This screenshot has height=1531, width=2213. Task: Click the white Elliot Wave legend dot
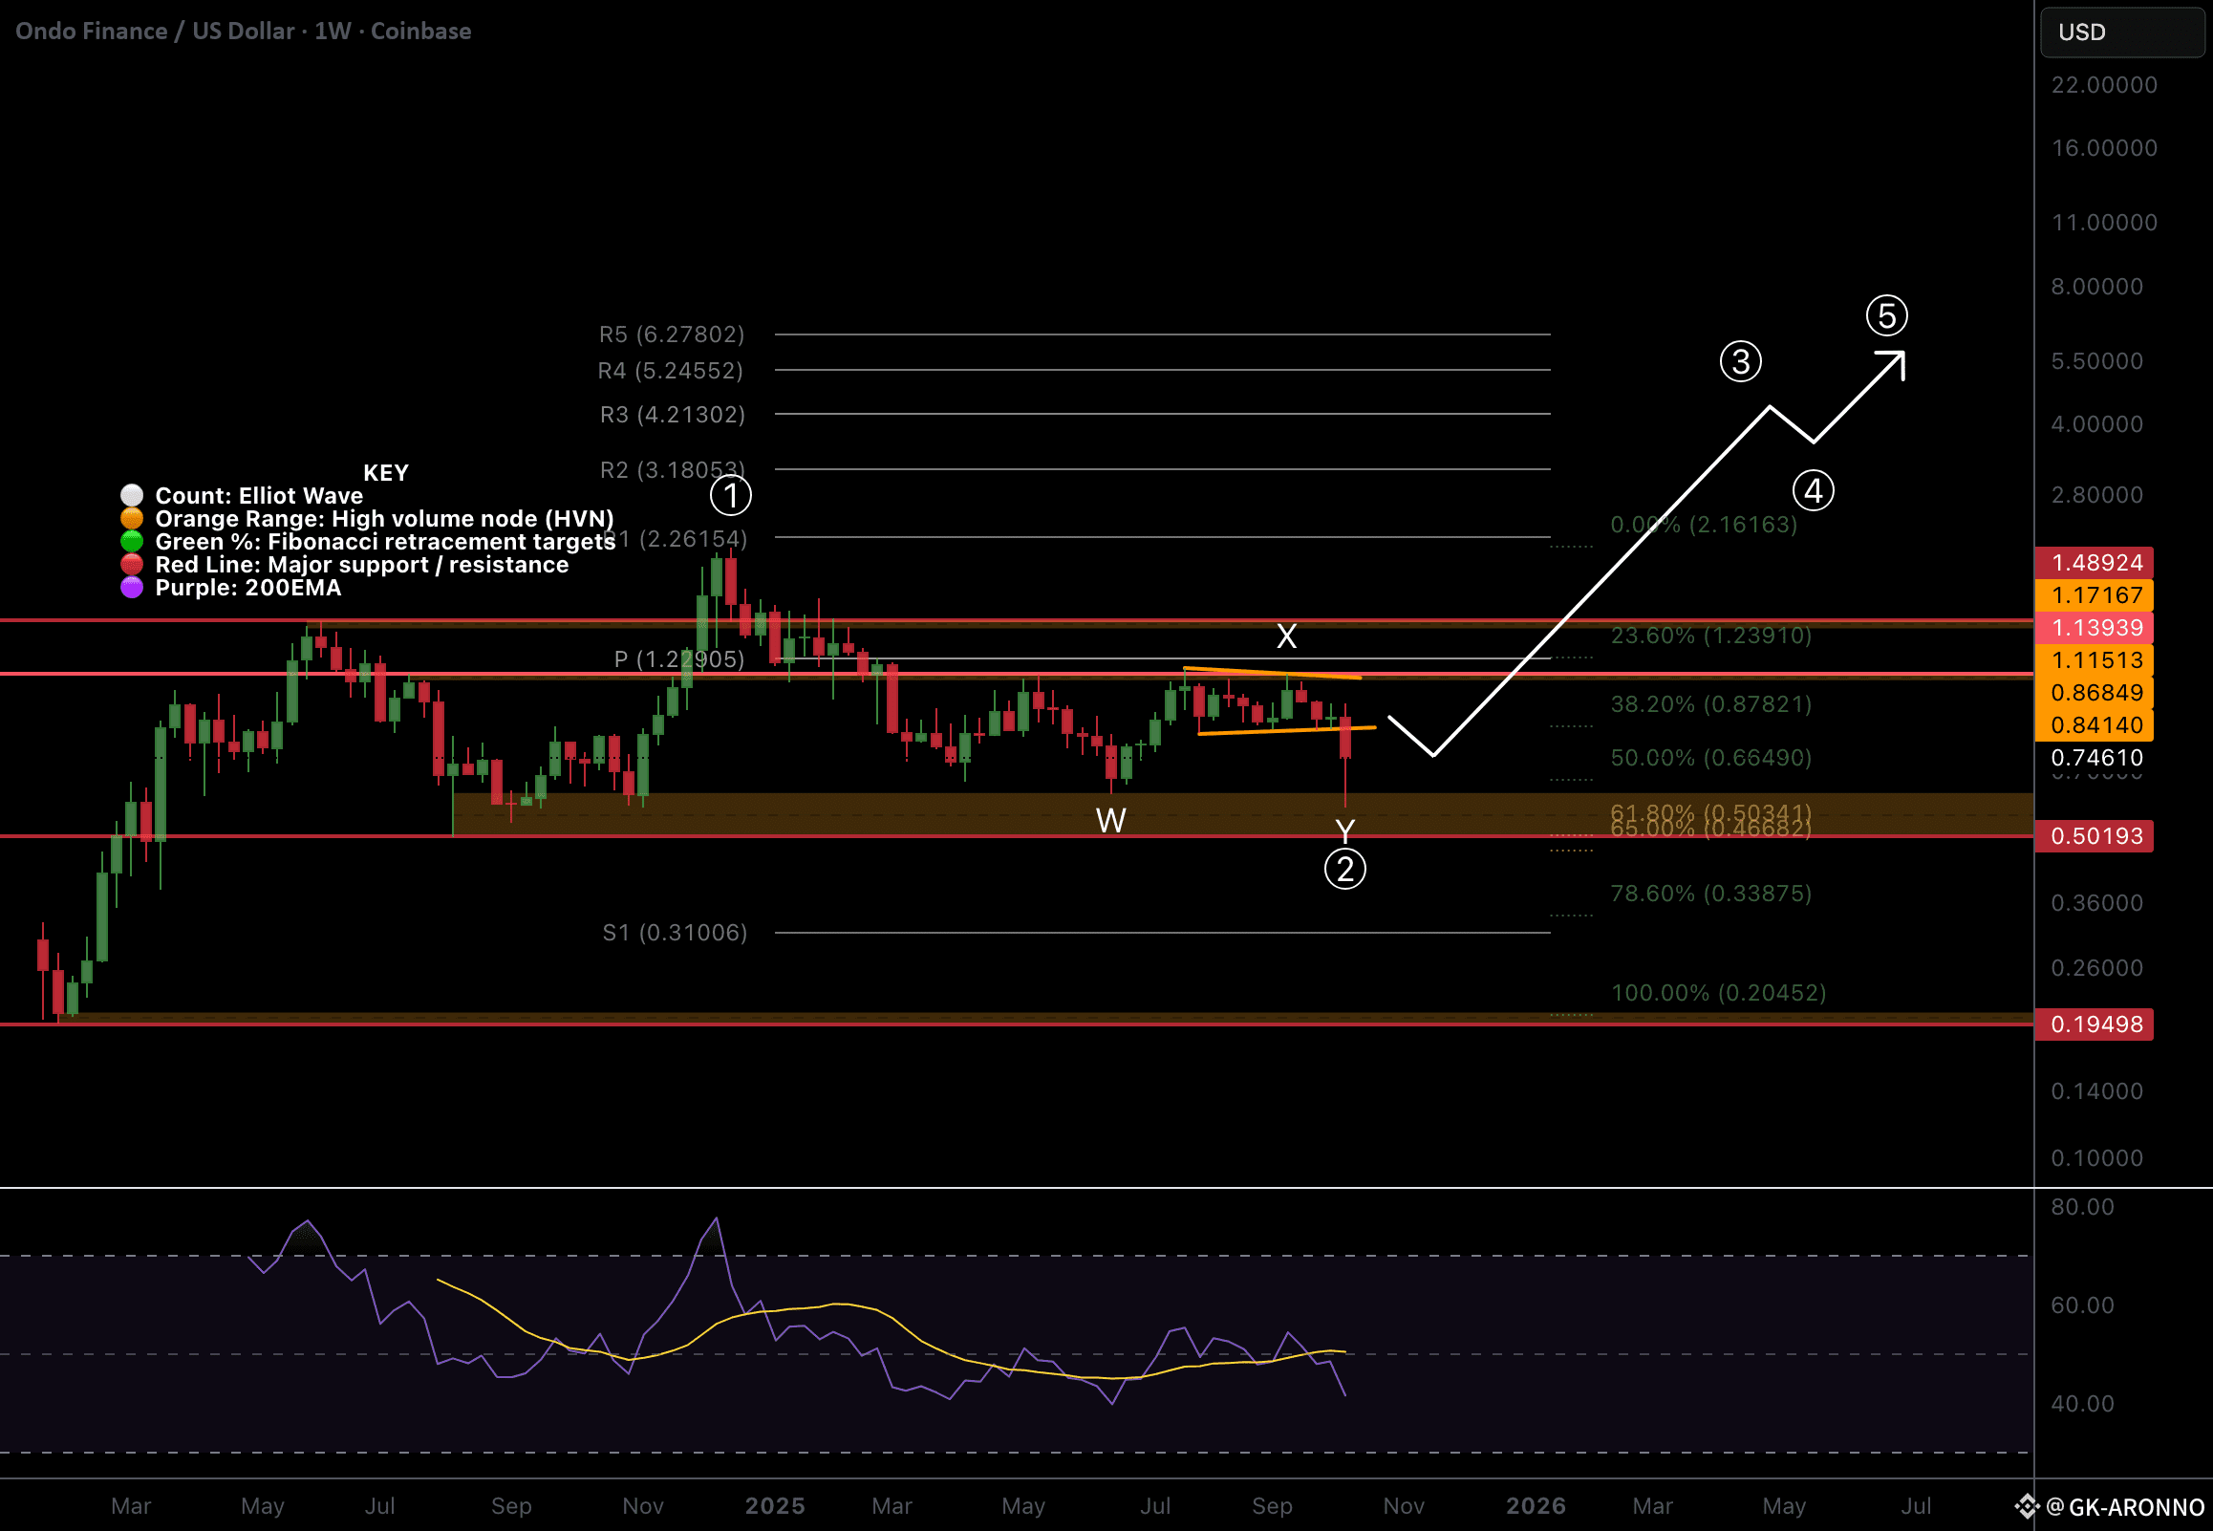point(132,495)
